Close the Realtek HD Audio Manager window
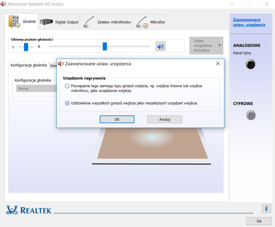275x227 pixels. (267, 4)
